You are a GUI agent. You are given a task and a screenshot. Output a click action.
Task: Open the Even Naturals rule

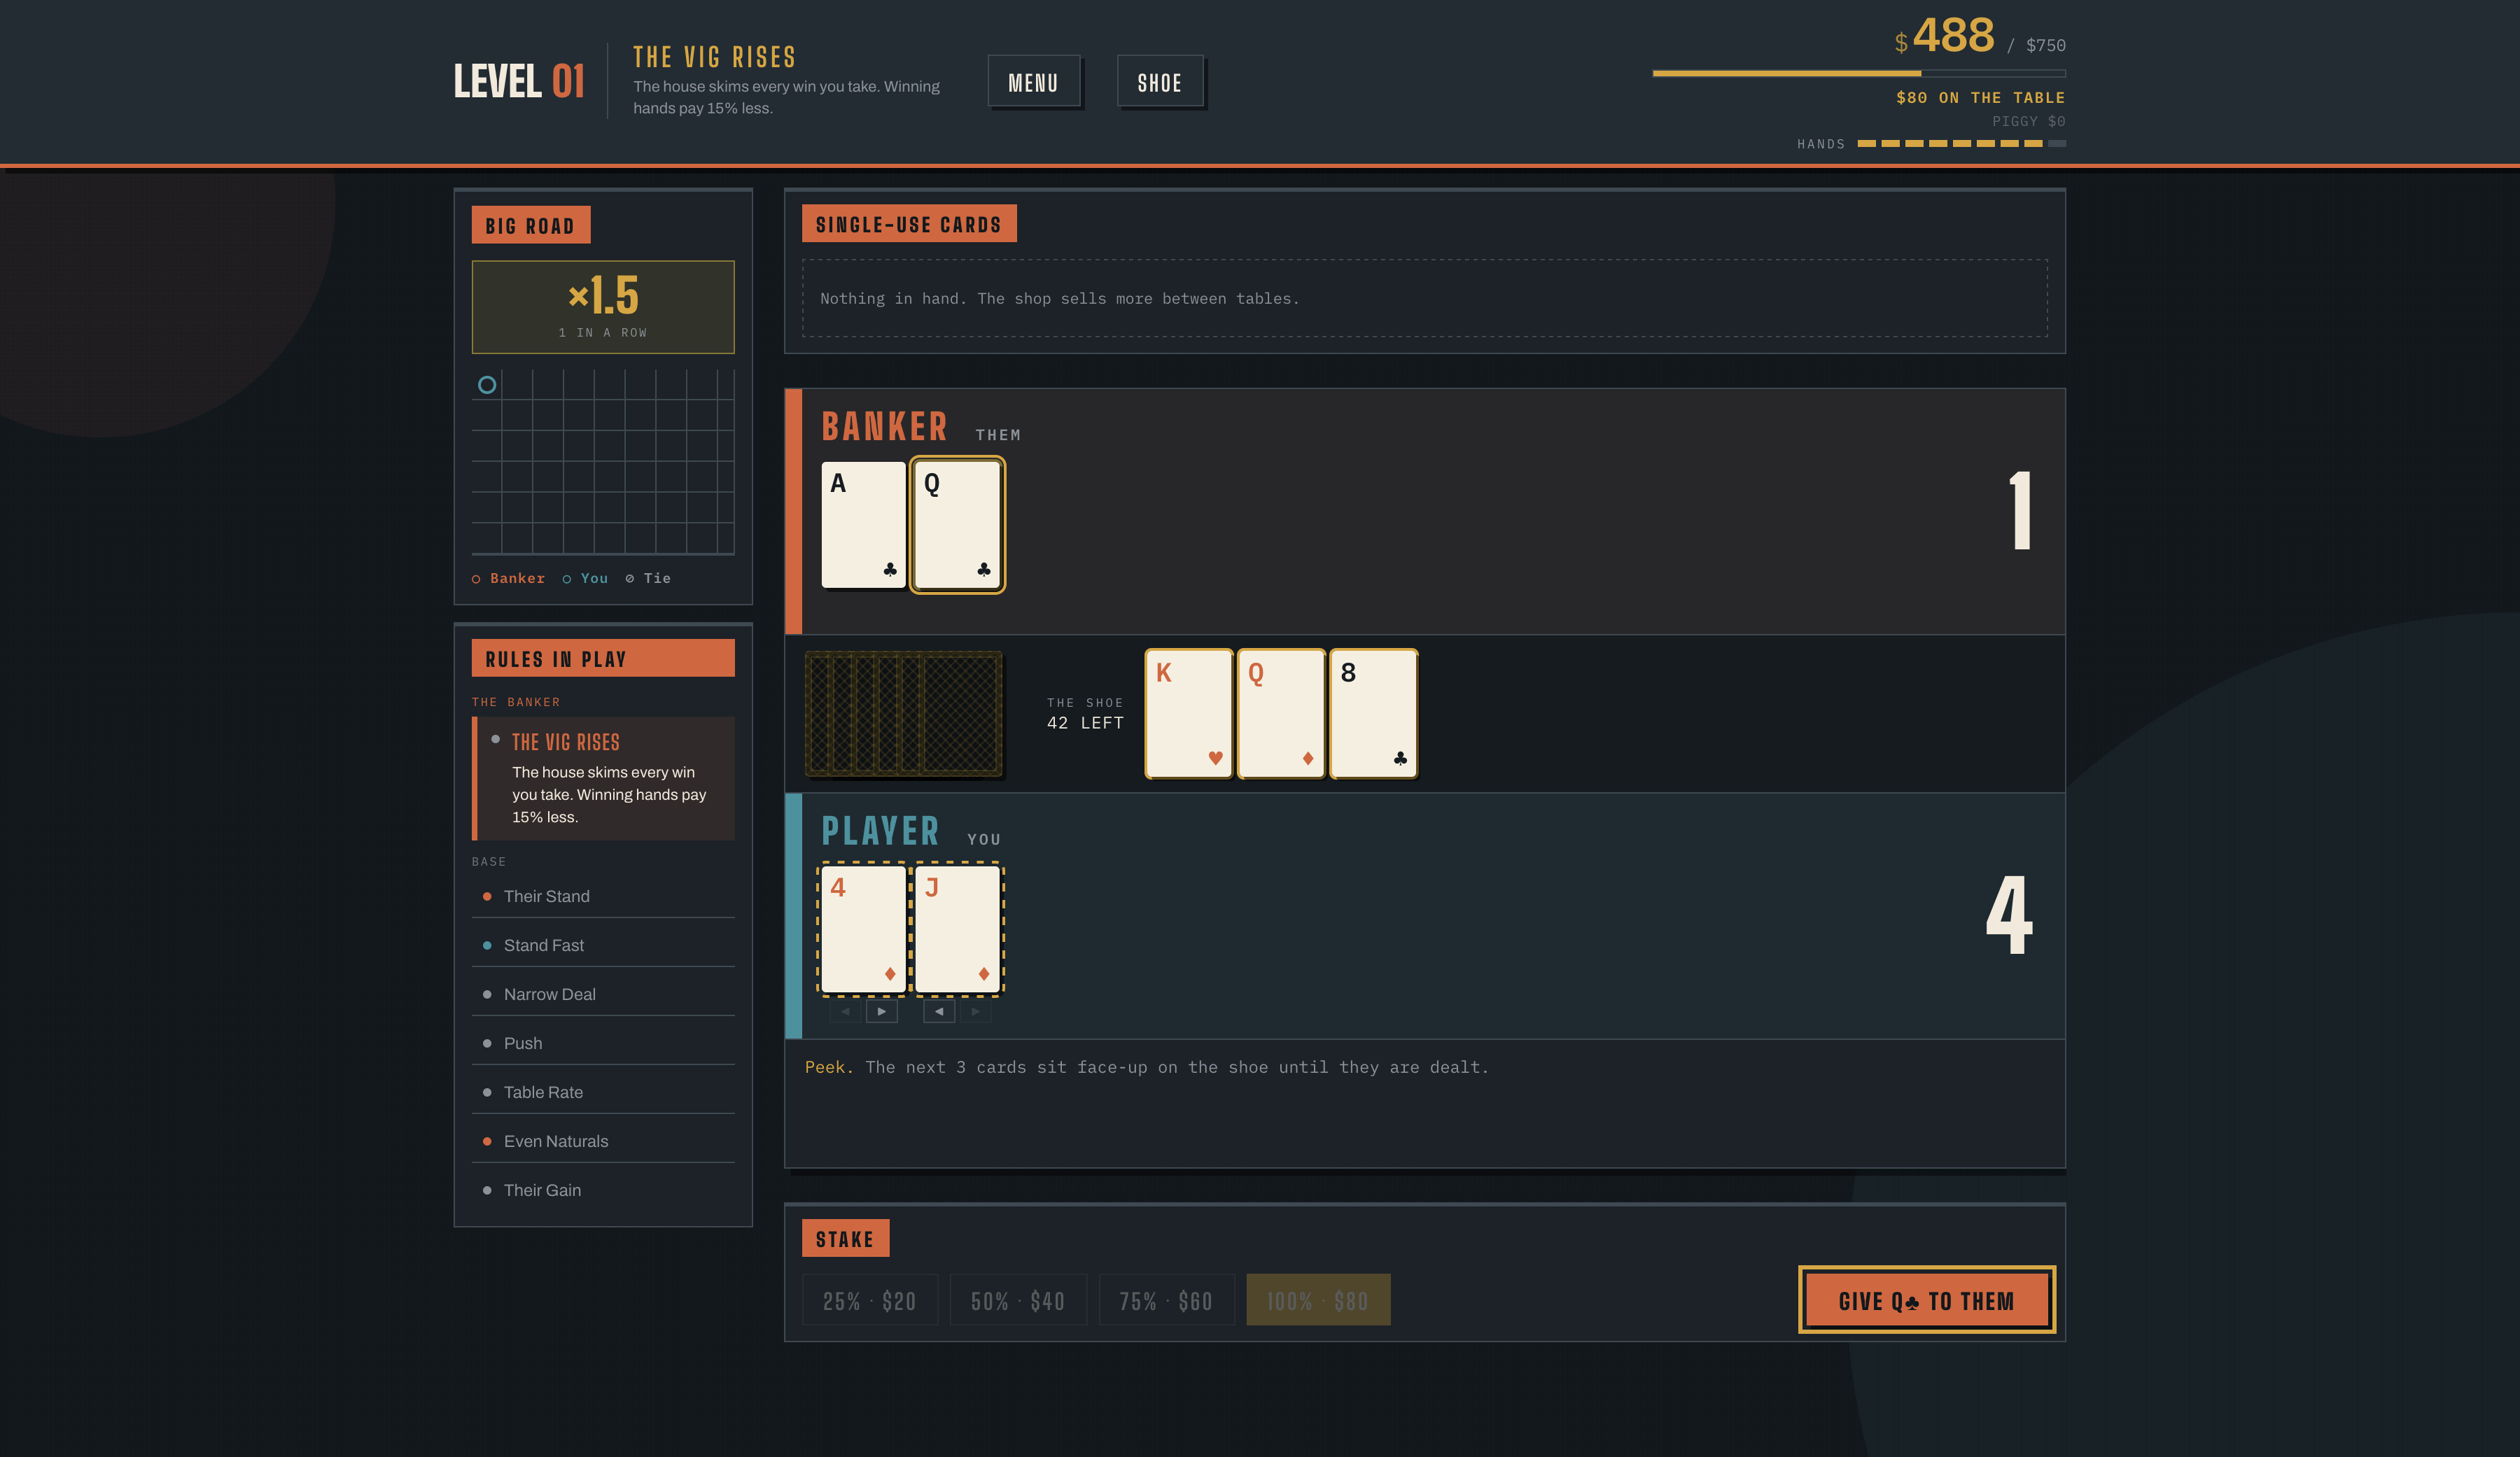click(603, 1141)
